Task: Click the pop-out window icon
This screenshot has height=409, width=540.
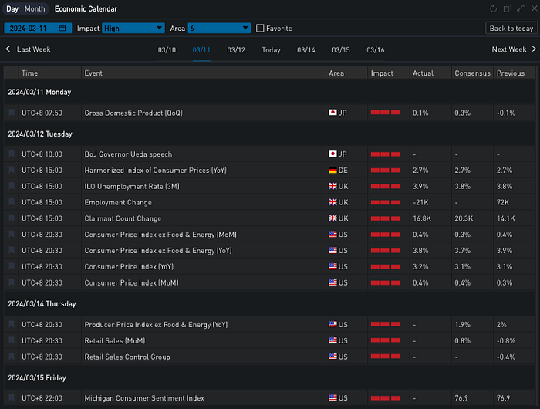Action: click(507, 8)
